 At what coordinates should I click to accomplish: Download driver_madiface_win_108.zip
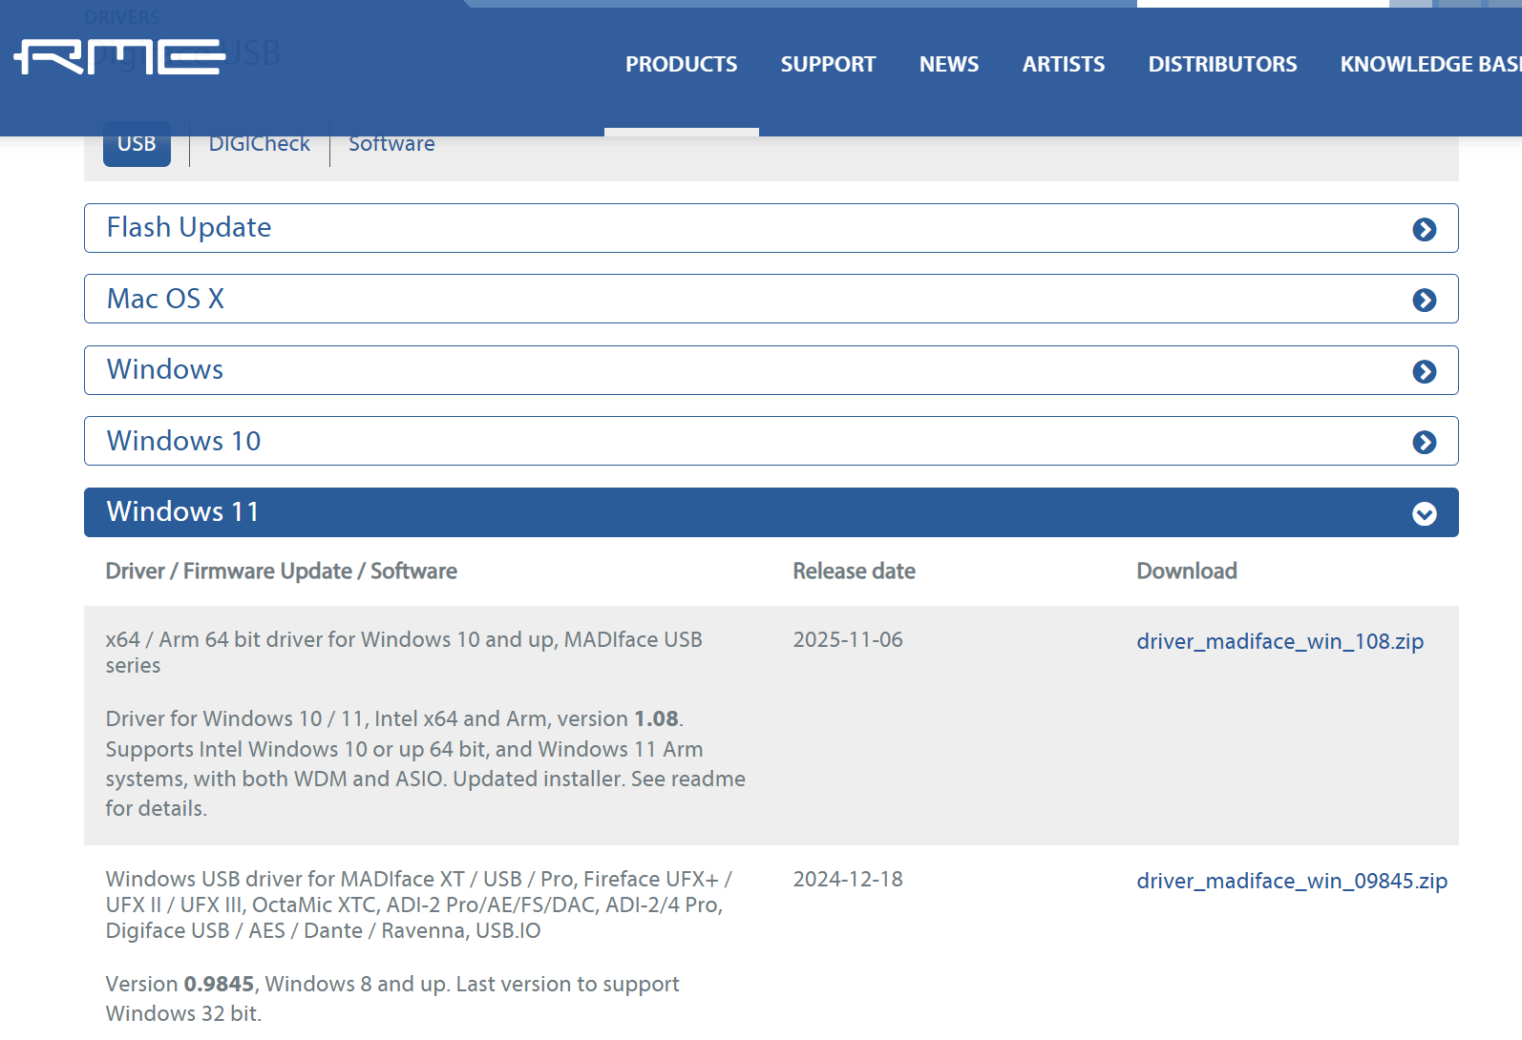click(x=1279, y=641)
